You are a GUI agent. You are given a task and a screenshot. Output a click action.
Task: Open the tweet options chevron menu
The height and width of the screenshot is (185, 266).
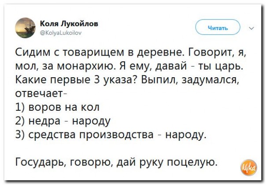click(x=251, y=28)
